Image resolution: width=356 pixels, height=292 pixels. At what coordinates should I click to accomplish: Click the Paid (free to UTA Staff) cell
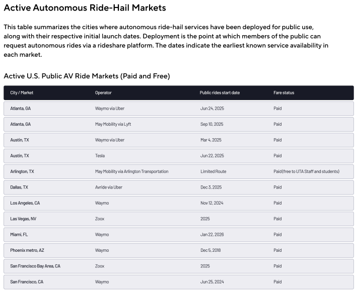coord(307,172)
